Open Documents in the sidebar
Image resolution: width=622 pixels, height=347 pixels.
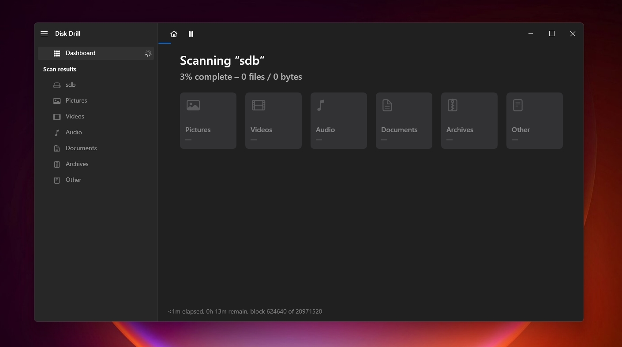pos(96,148)
